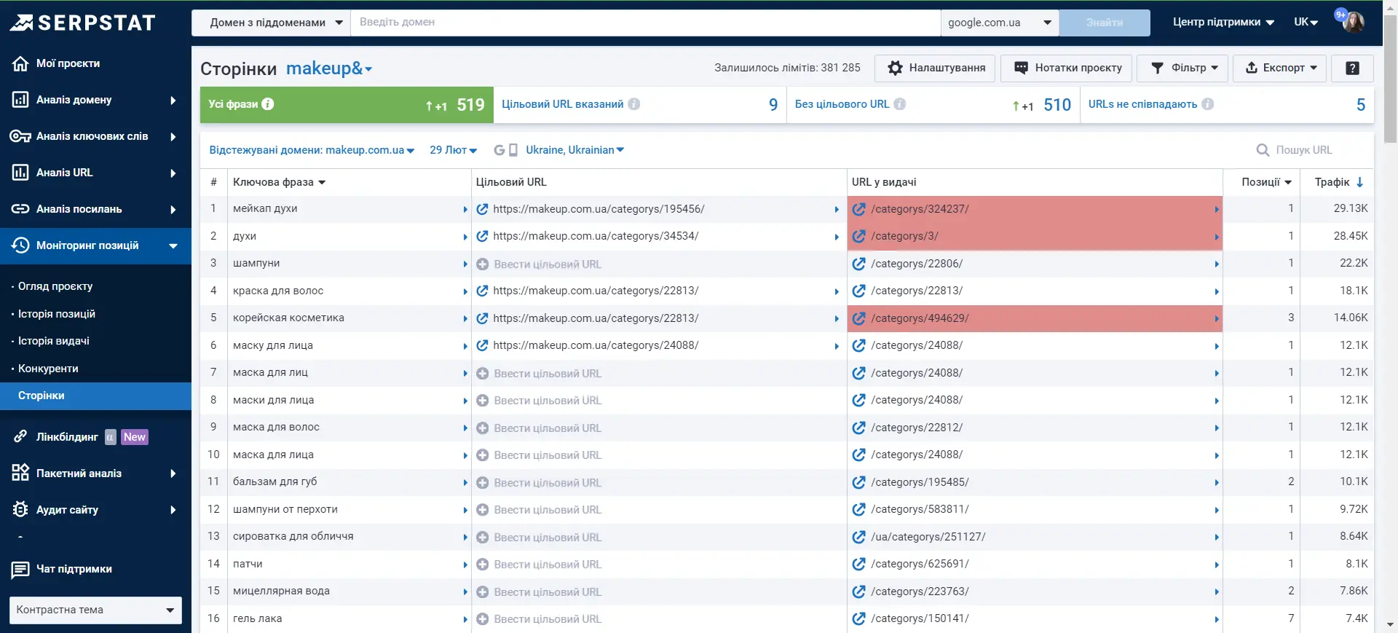Screen dimensions: 1398x633
Task: Open link icon for target URL categorys/24088
Action: pos(482,345)
